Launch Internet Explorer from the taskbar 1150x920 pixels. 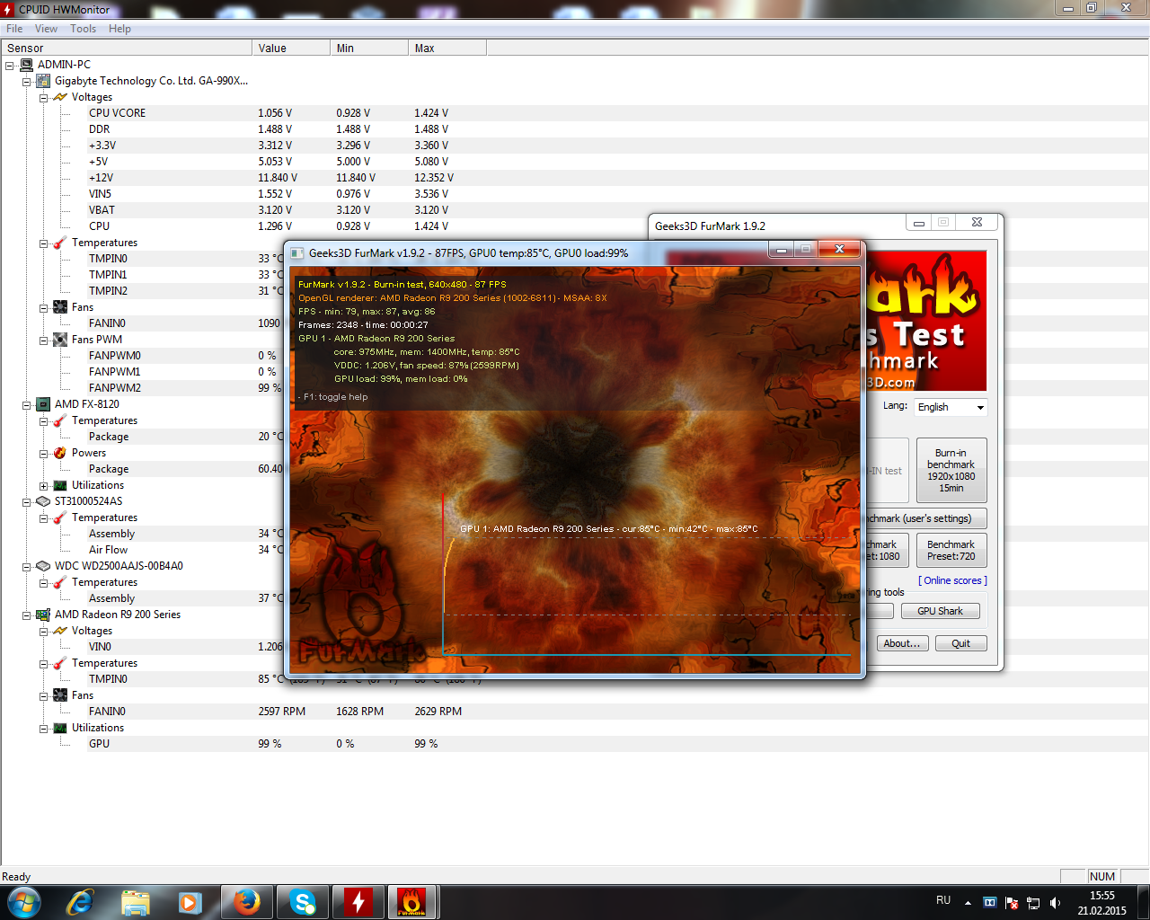point(81,902)
